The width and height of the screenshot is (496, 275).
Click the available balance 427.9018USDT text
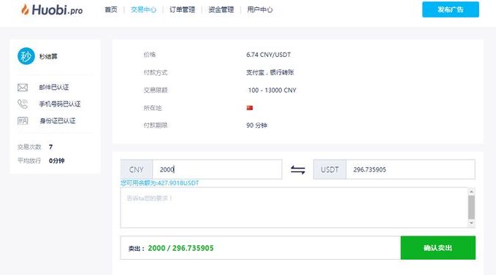coord(159,183)
